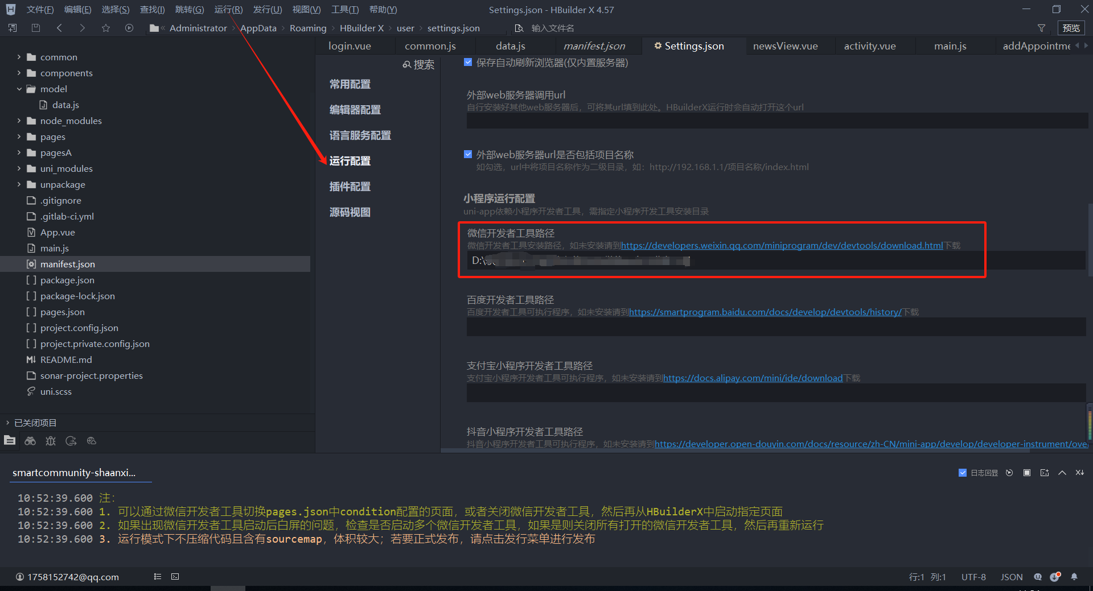This screenshot has width=1093, height=591.
Task: Expand the pagesA folder
Action: pos(19,152)
